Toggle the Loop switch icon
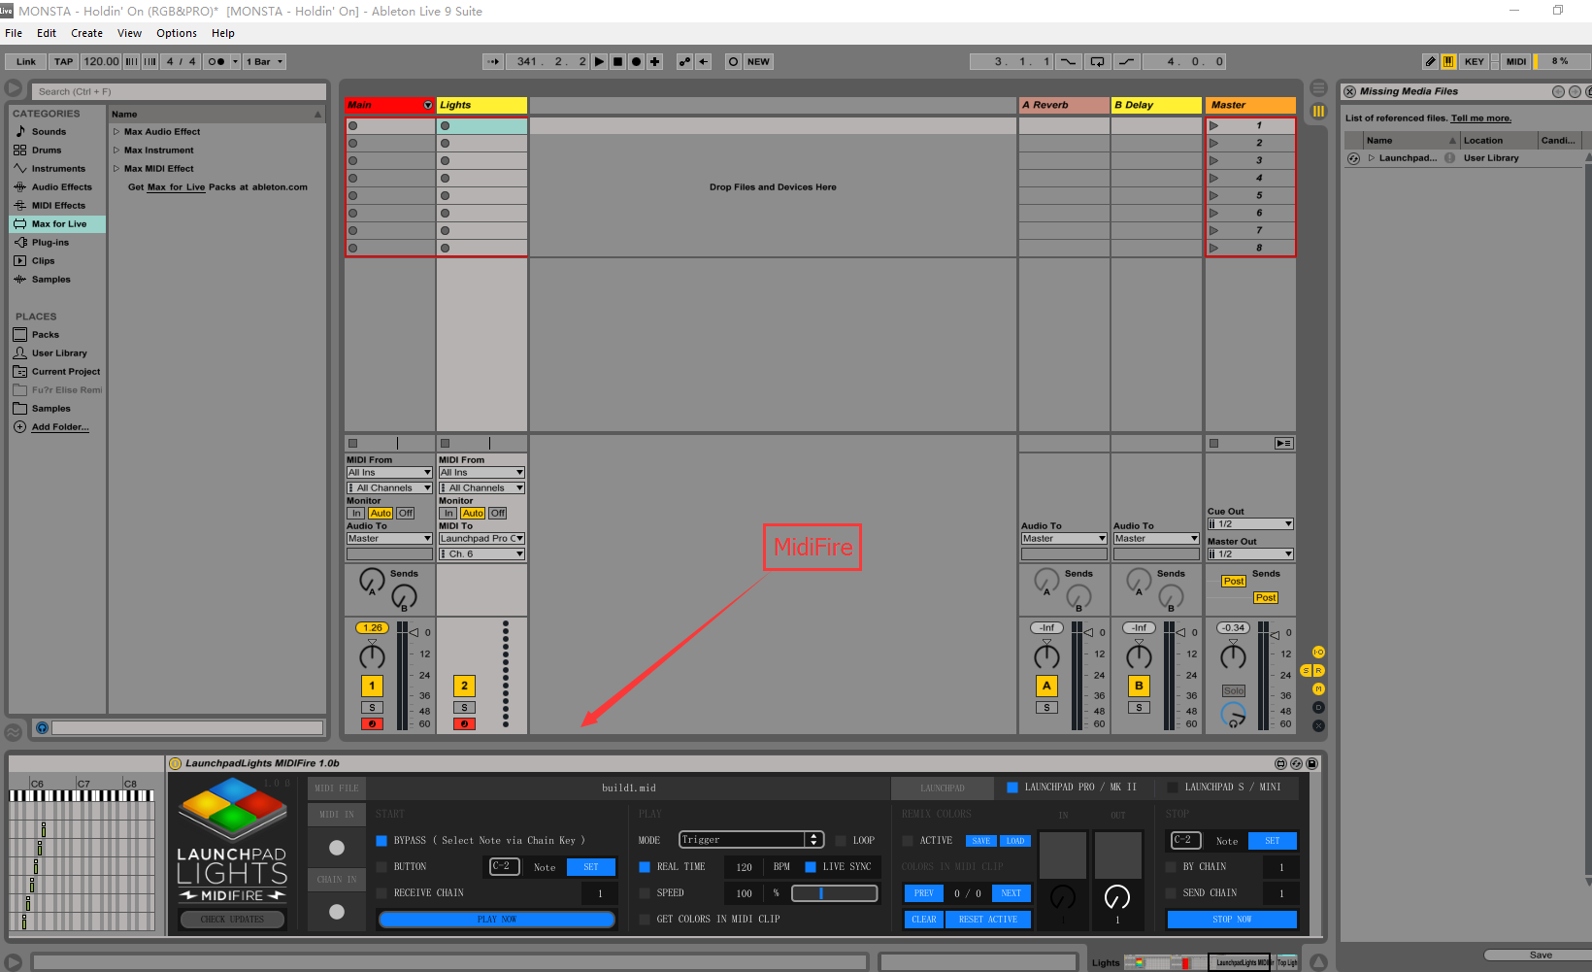This screenshot has height=972, width=1592. (1097, 61)
